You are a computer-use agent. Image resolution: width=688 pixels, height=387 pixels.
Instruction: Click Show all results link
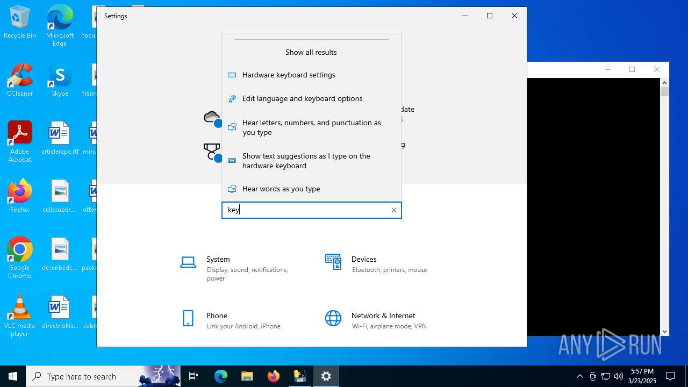tap(311, 52)
